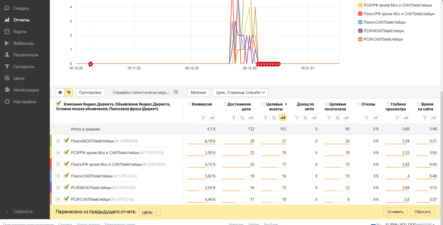
Task: Uncheck Поиск/РФ кроме Мск и Спб row checkbox
Action: (x=66, y=164)
